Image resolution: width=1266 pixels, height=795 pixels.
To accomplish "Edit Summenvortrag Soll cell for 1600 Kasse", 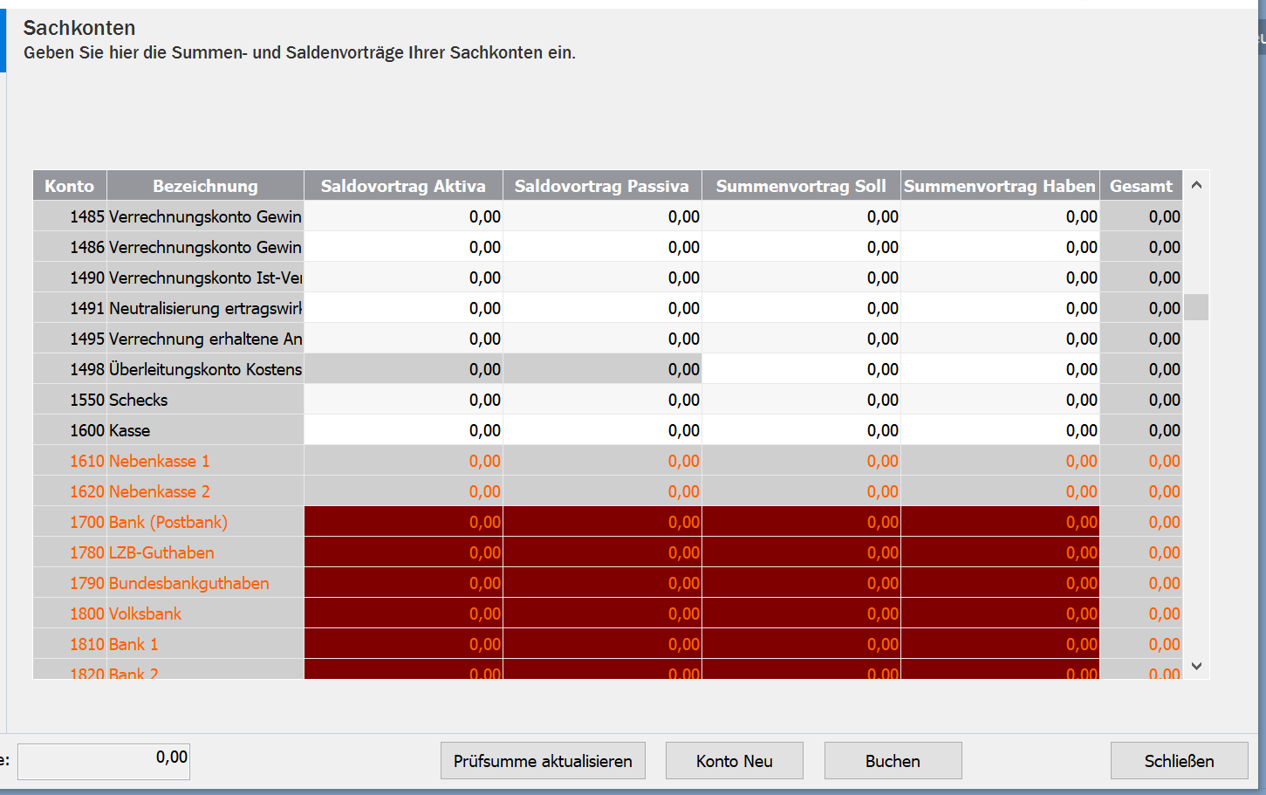I will pyautogui.click(x=801, y=430).
